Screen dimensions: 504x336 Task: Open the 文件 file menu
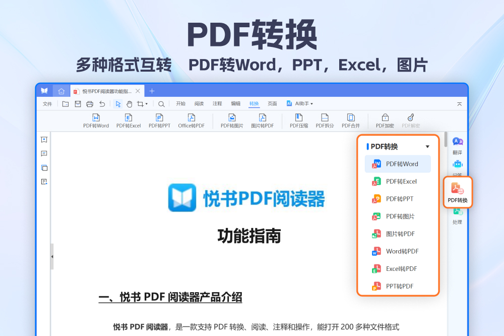(47, 104)
